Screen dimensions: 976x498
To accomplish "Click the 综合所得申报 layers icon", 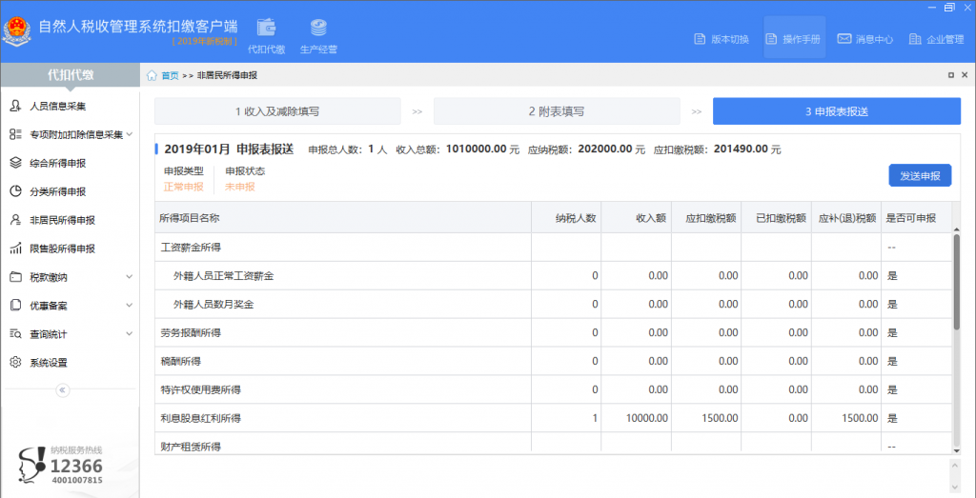I will click(15, 163).
